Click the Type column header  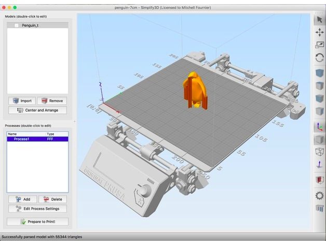(x=51, y=134)
